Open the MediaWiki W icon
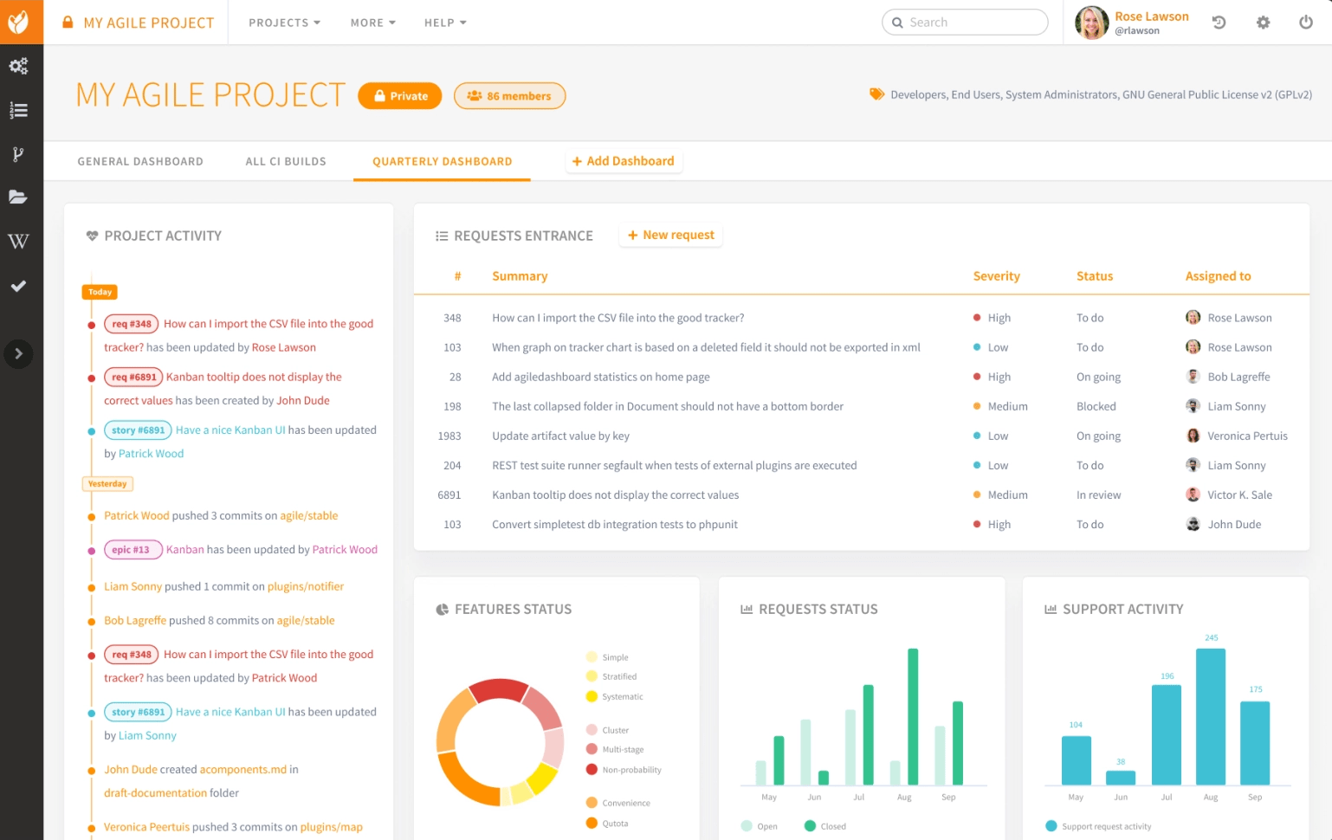 coord(18,242)
